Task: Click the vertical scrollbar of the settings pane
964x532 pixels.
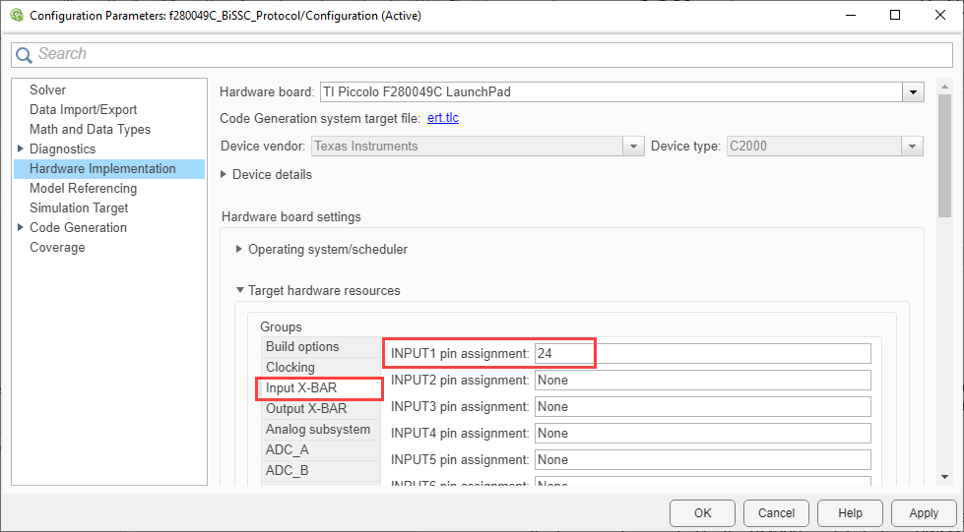Action: coord(944,295)
